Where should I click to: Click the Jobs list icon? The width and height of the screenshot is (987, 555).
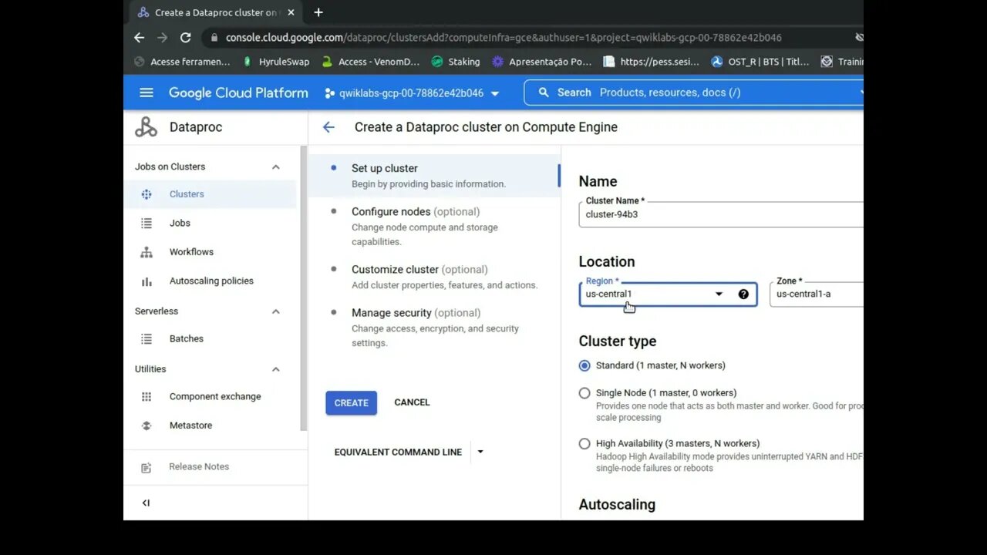pos(147,223)
